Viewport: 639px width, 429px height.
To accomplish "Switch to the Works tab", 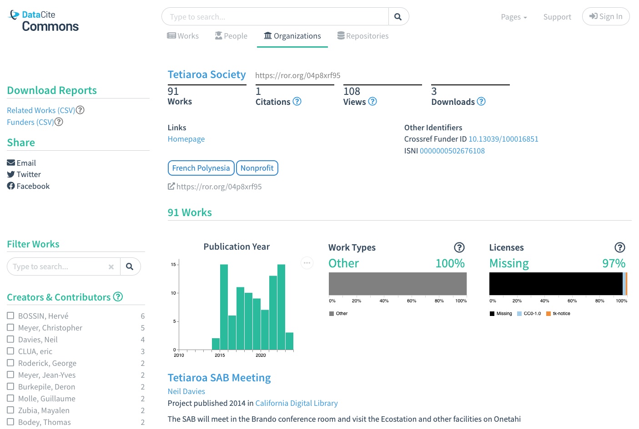I will tap(183, 36).
